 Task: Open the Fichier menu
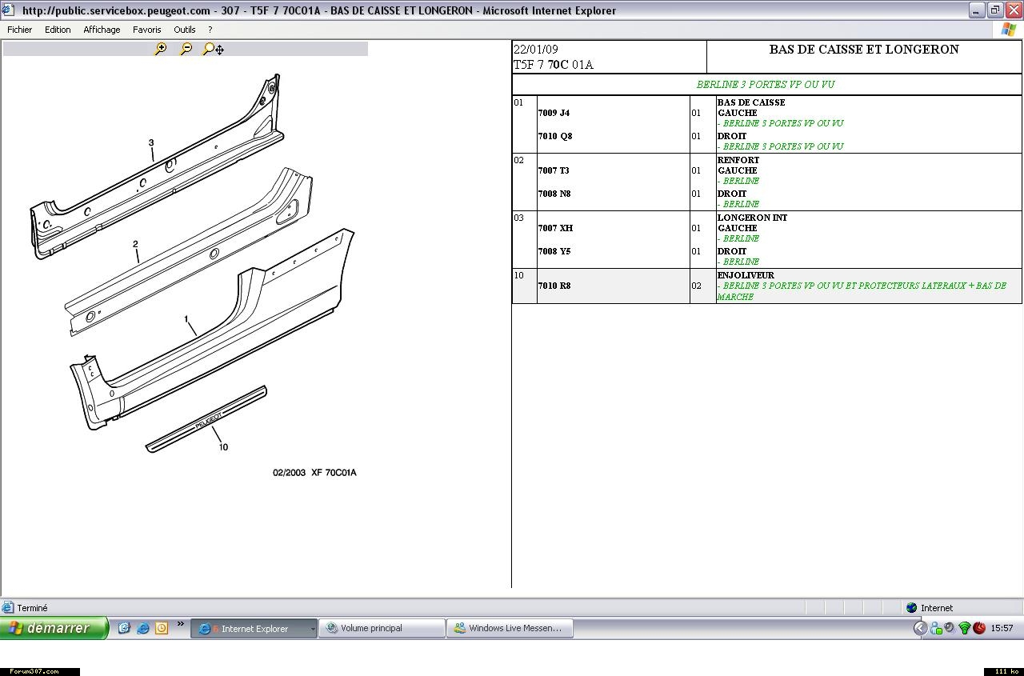click(x=20, y=30)
